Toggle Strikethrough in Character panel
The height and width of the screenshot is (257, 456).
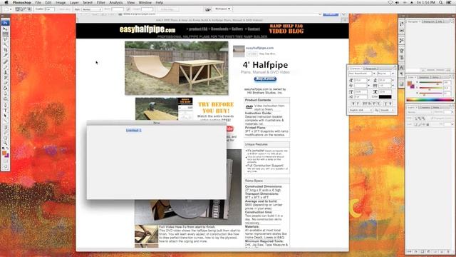click(x=391, y=104)
